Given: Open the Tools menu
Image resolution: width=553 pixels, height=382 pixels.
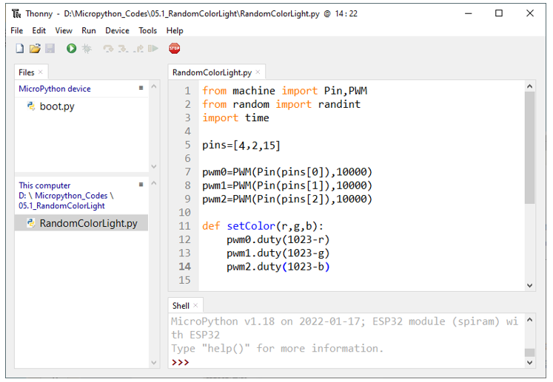Looking at the screenshot, I should [x=147, y=30].
